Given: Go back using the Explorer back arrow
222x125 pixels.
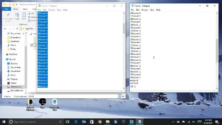Looking at the screenshot, I should coord(5,28).
